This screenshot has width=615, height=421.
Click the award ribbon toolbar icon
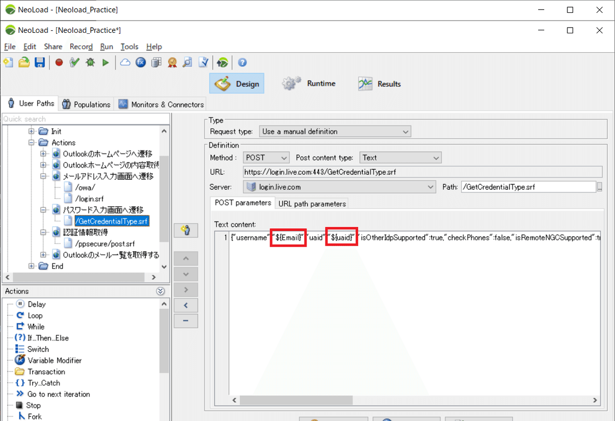pos(172,63)
